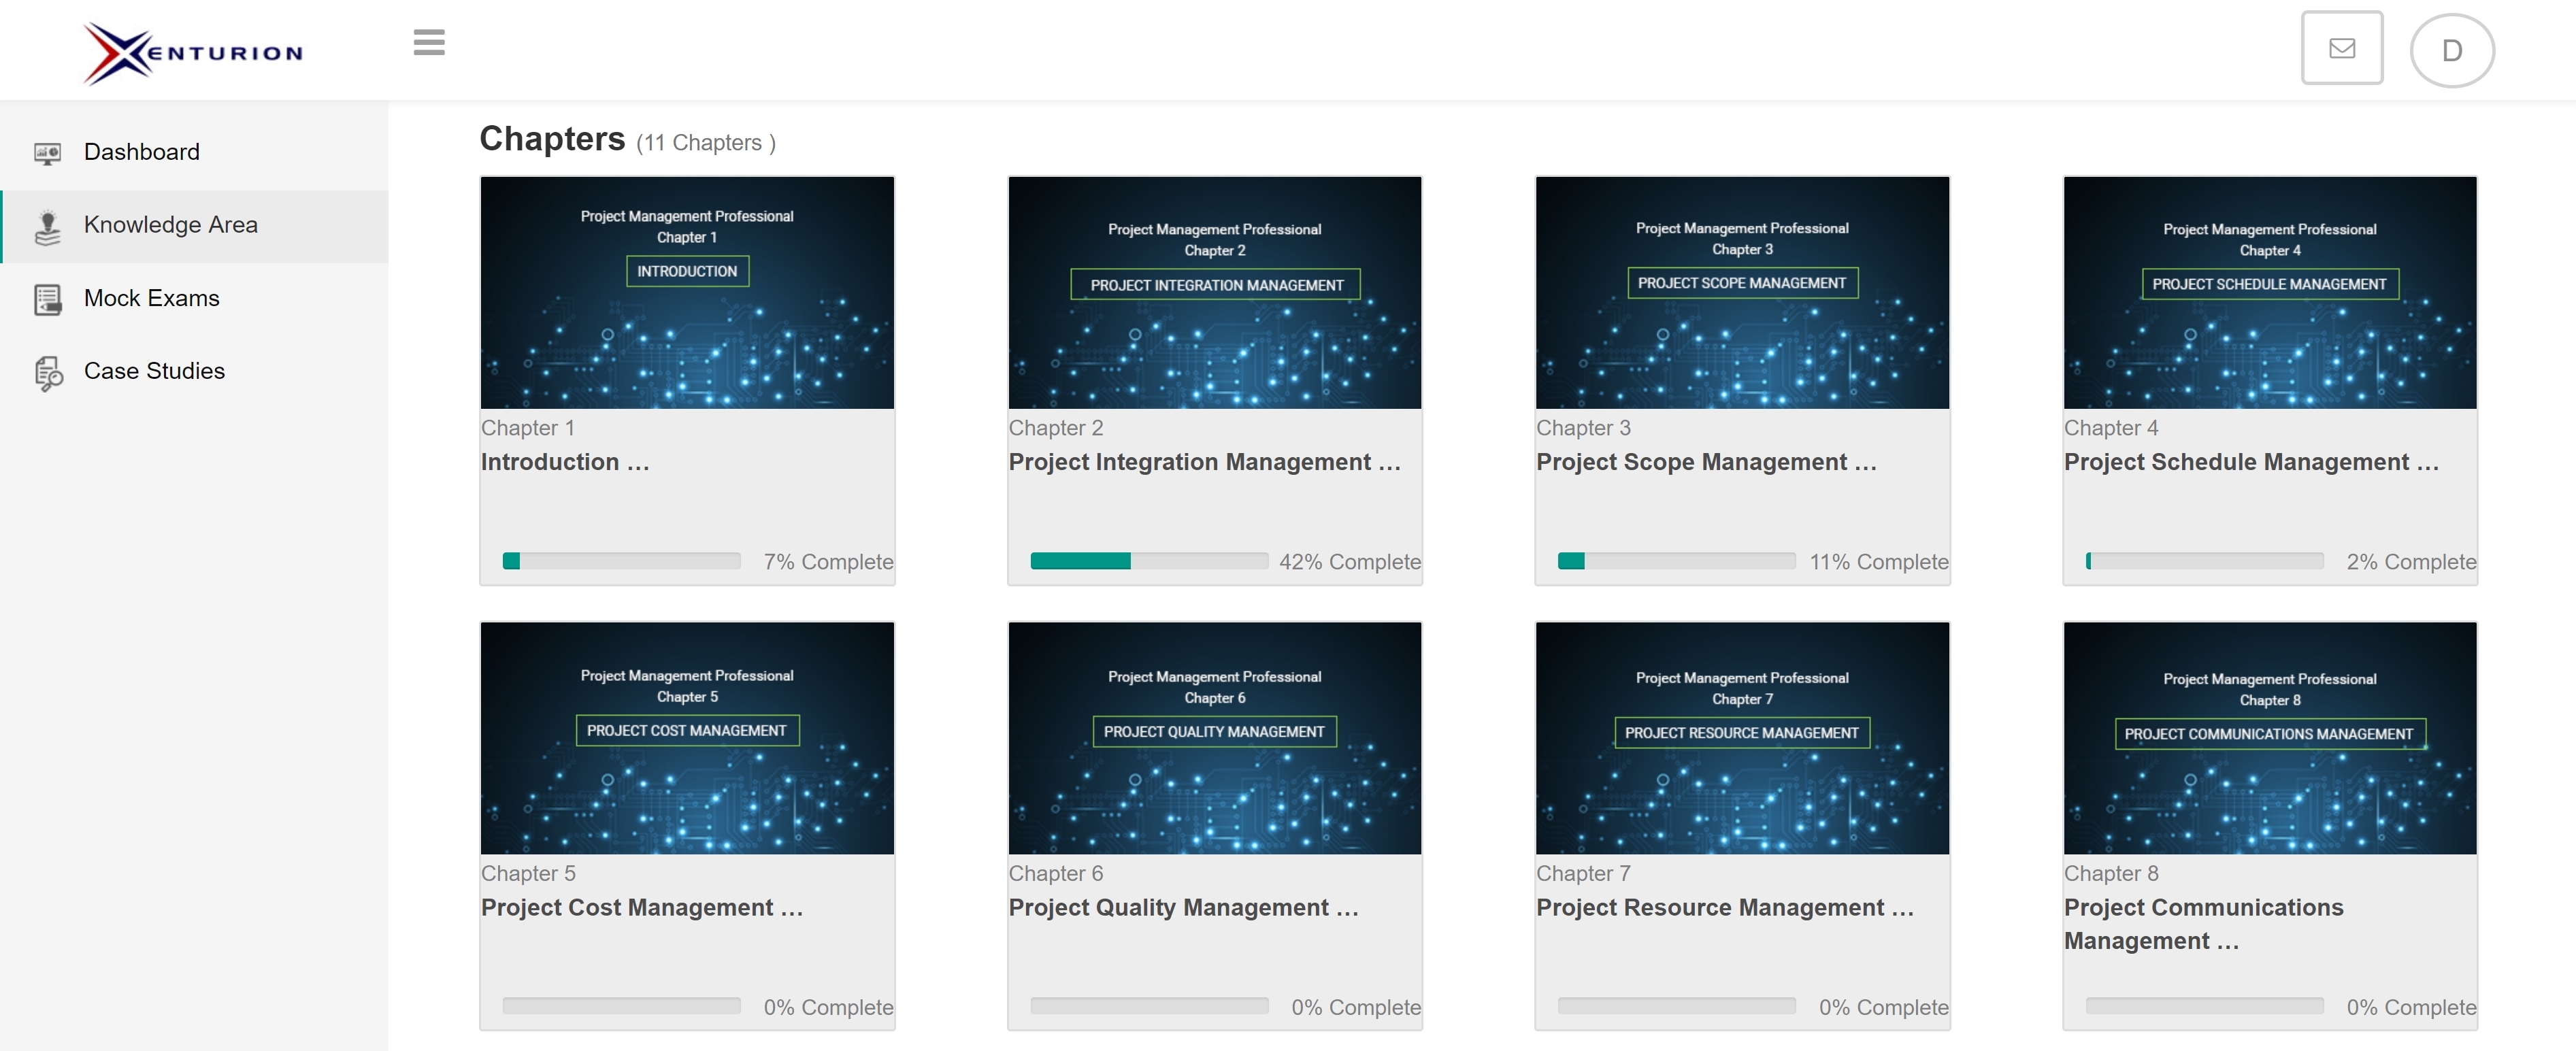Open the Mock Exams menu item
Viewport: 2576px width, 1051px height.
coord(151,298)
